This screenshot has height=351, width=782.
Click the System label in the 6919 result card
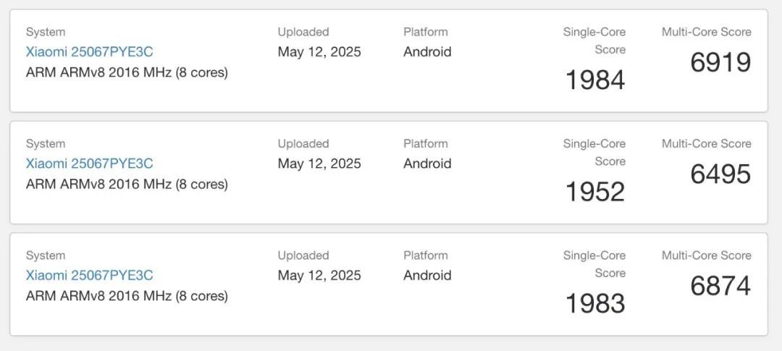pos(46,32)
